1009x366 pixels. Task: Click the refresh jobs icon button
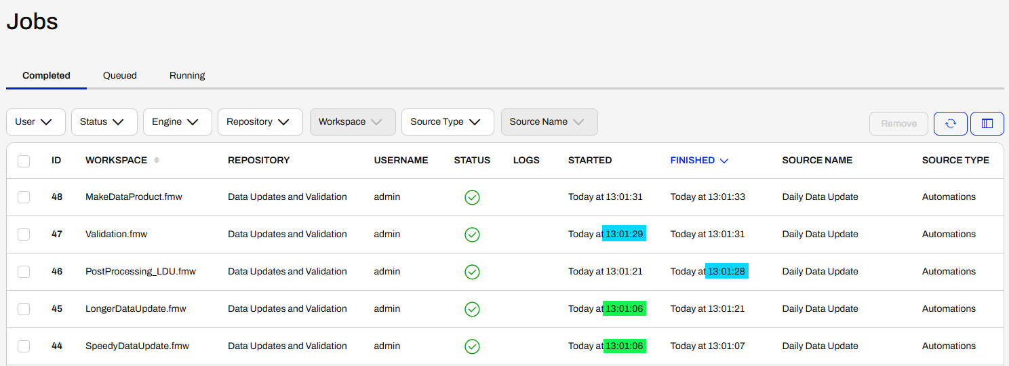point(951,123)
